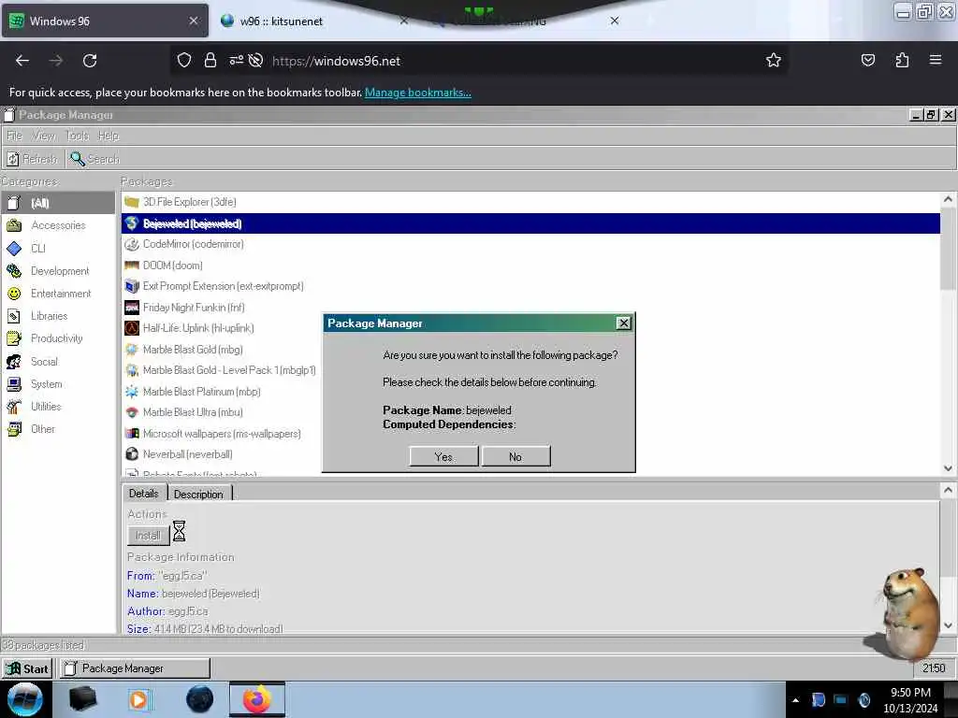The image size is (958, 718).
Task: Click details pane scroll down arrow
Action: [x=948, y=625]
